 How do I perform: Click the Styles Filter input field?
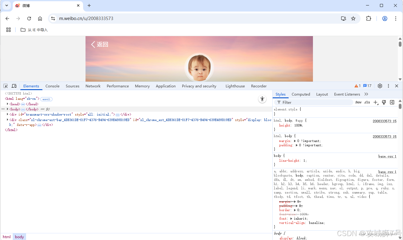click(x=314, y=102)
